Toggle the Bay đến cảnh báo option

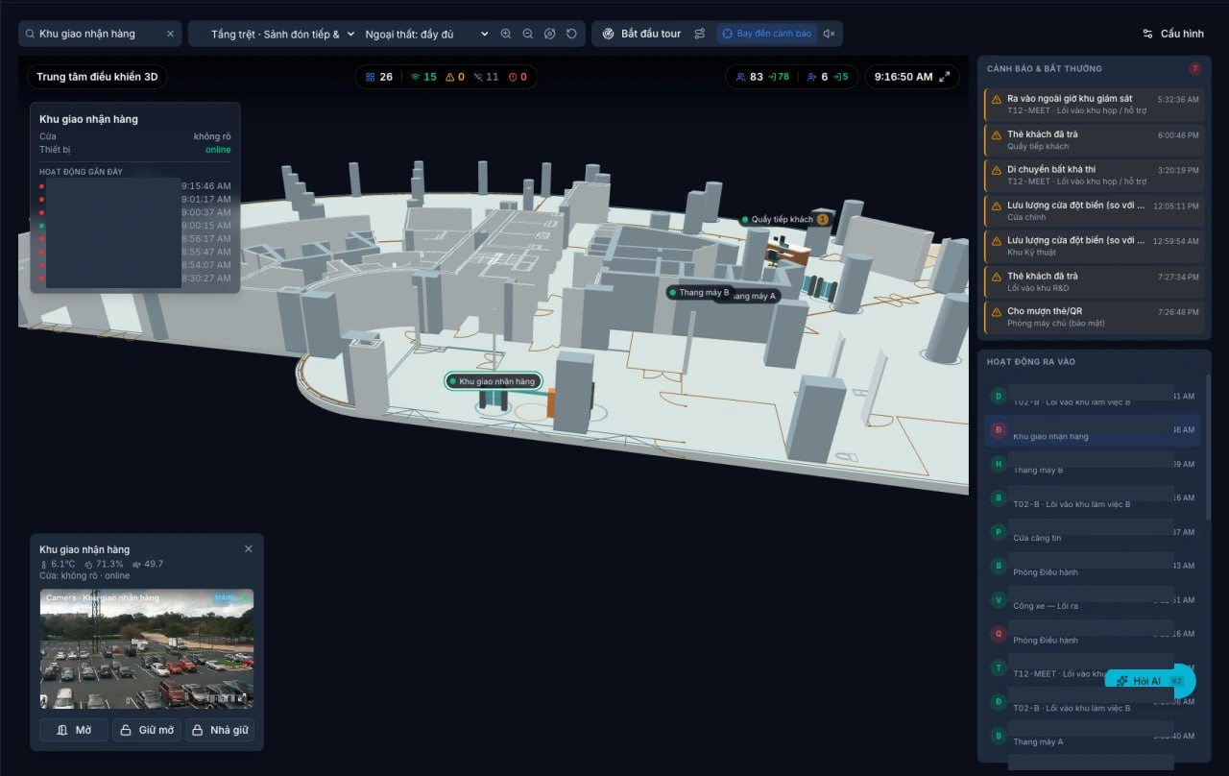(766, 34)
